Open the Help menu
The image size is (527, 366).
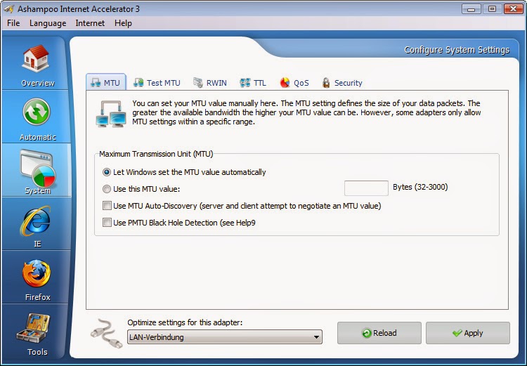point(123,23)
